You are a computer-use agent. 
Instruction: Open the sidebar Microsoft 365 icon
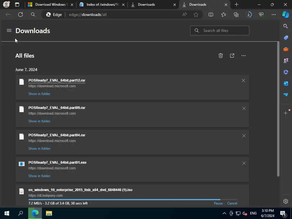click(286, 72)
